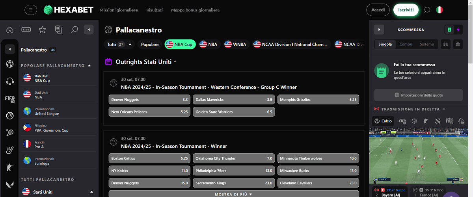
Task: Click the Accedi login button
Action: click(x=378, y=10)
